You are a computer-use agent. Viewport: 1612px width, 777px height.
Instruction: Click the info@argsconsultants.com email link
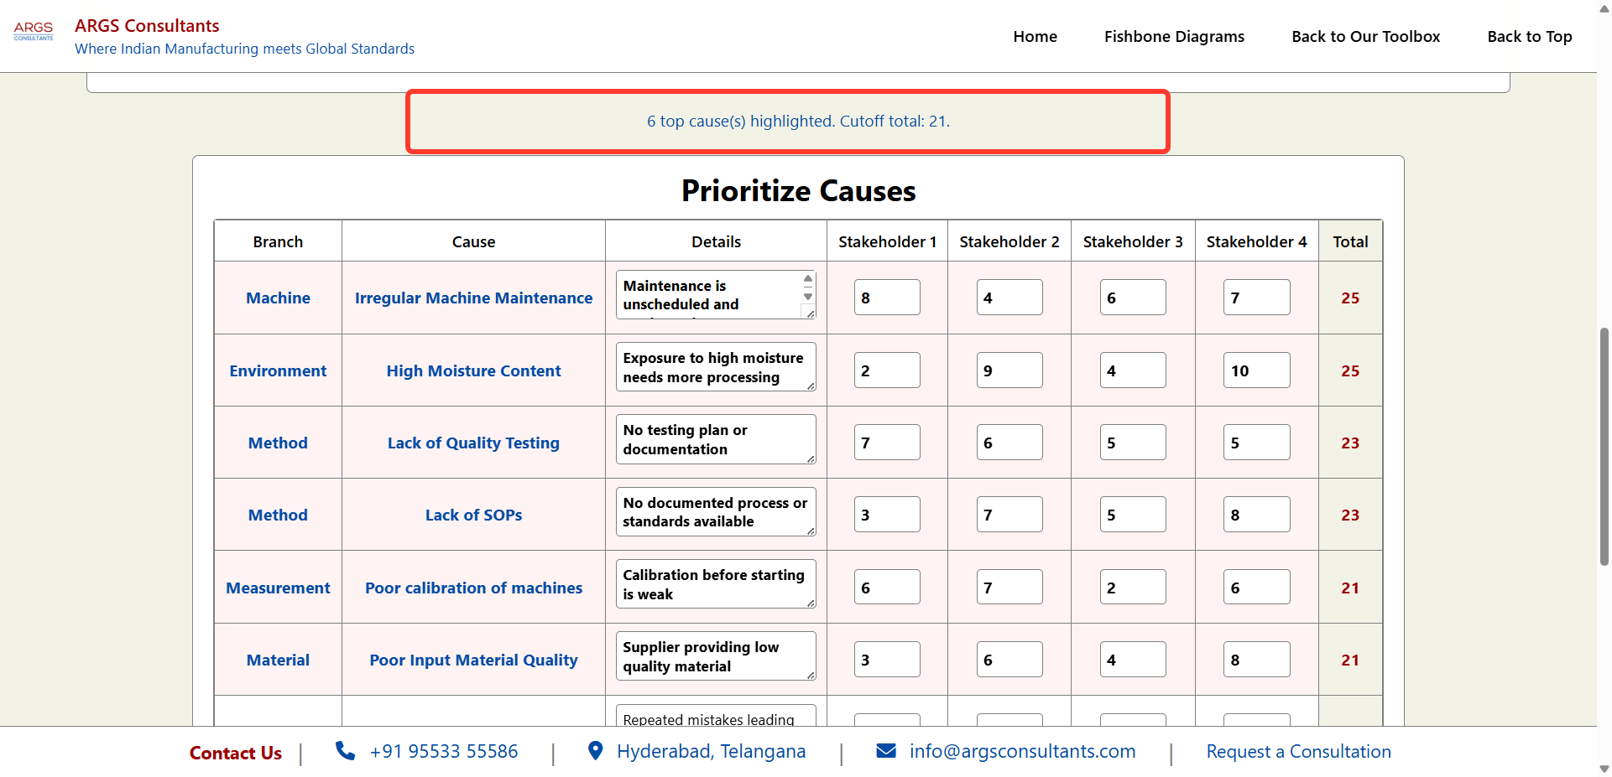coord(1022,752)
